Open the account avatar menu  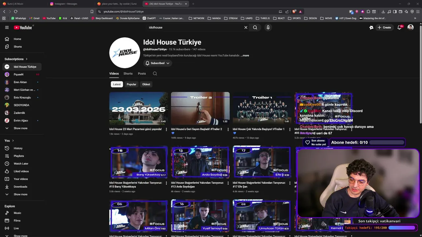coord(410,27)
